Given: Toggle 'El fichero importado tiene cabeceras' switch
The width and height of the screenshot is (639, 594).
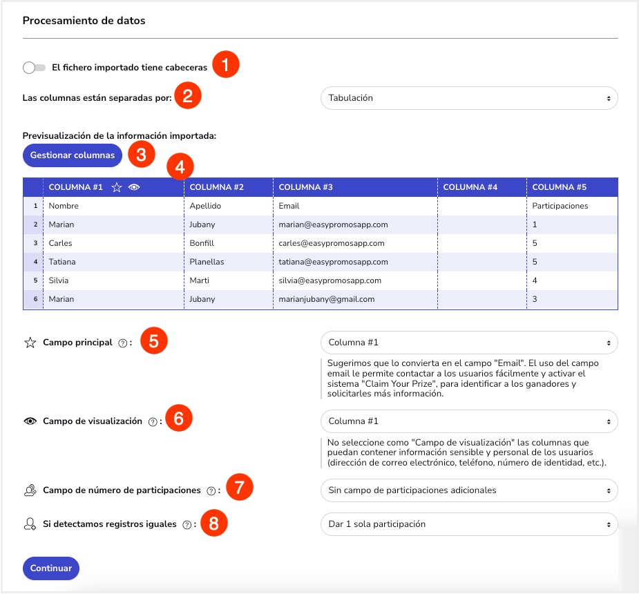Looking at the screenshot, I should 35,68.
